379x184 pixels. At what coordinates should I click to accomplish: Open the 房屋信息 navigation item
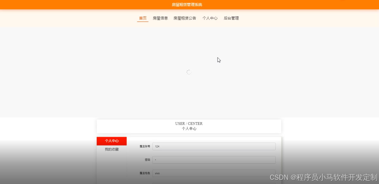click(160, 18)
